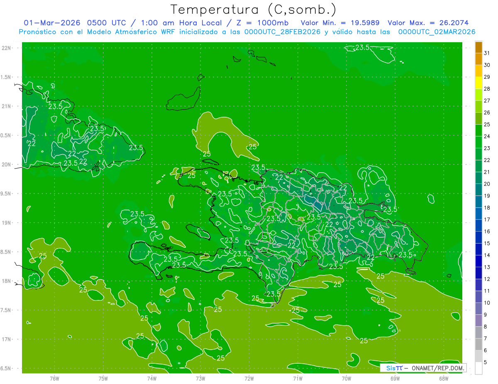
Task: Click latitude axis label "18N"
Action: coord(7,281)
